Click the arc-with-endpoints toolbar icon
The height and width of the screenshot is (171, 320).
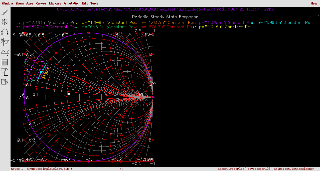5,32
